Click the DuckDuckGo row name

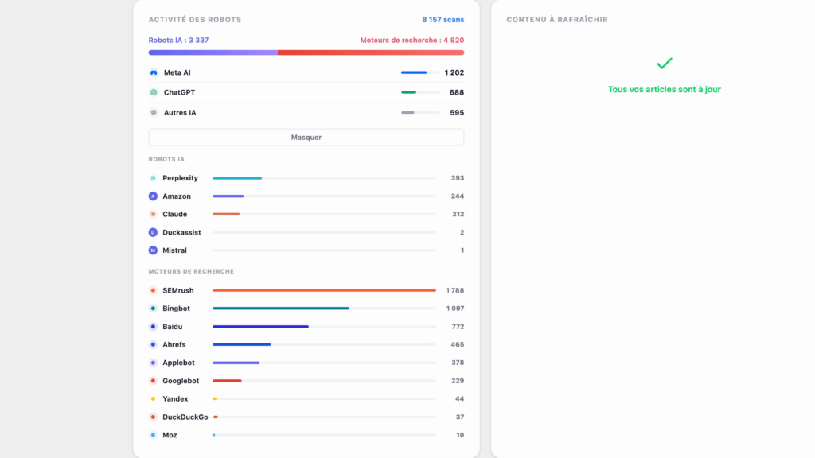[185, 417]
